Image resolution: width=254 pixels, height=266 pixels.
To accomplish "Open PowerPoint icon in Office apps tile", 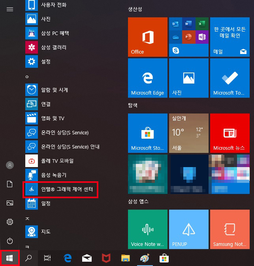I will (x=188, y=37).
